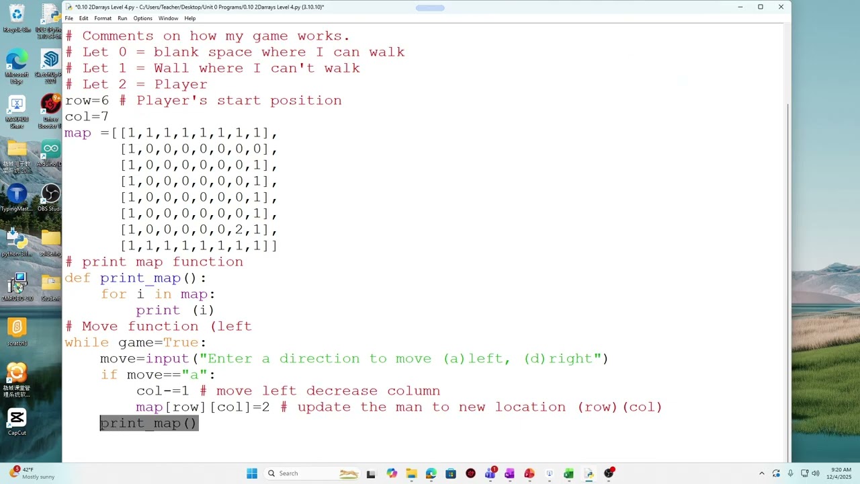Select Arduino IDE desktop icon
The height and width of the screenshot is (484, 860).
point(50,154)
